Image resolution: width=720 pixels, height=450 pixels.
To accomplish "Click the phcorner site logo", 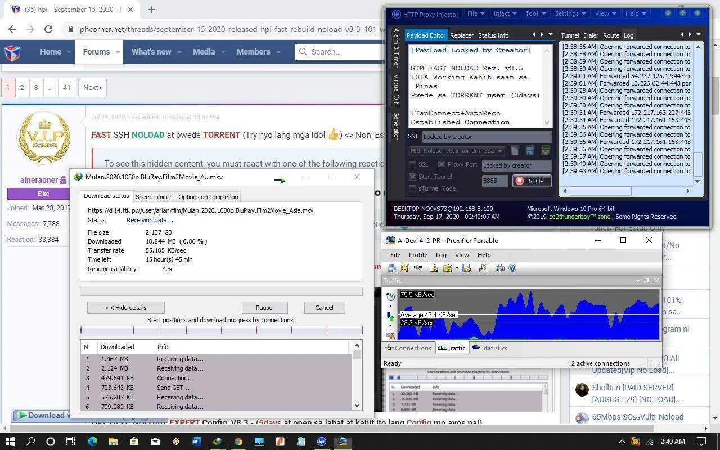I will (x=12, y=52).
